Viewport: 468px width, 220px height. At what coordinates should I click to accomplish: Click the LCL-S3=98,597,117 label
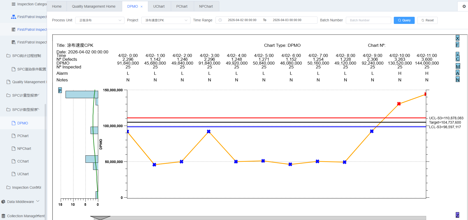click(x=445, y=127)
